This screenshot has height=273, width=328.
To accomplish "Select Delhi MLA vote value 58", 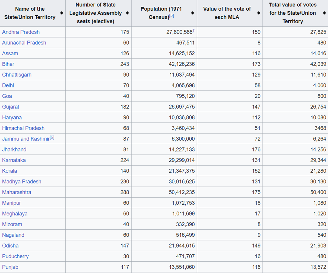I will [257, 86].
